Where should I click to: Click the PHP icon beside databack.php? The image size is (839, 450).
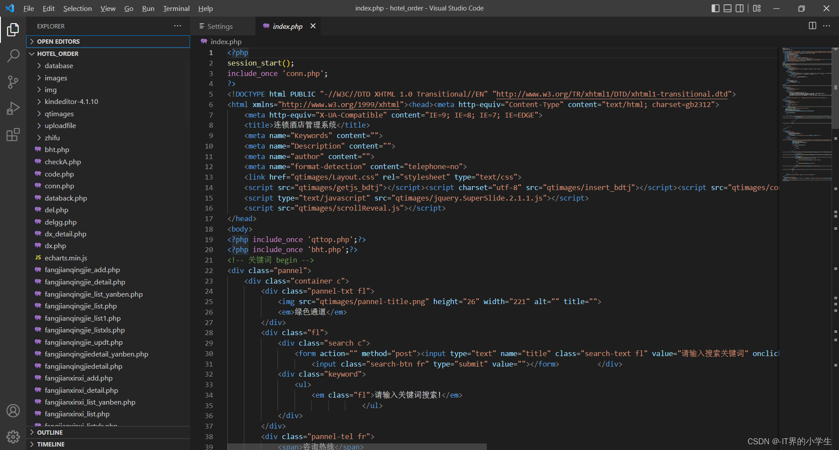pyautogui.click(x=38, y=198)
